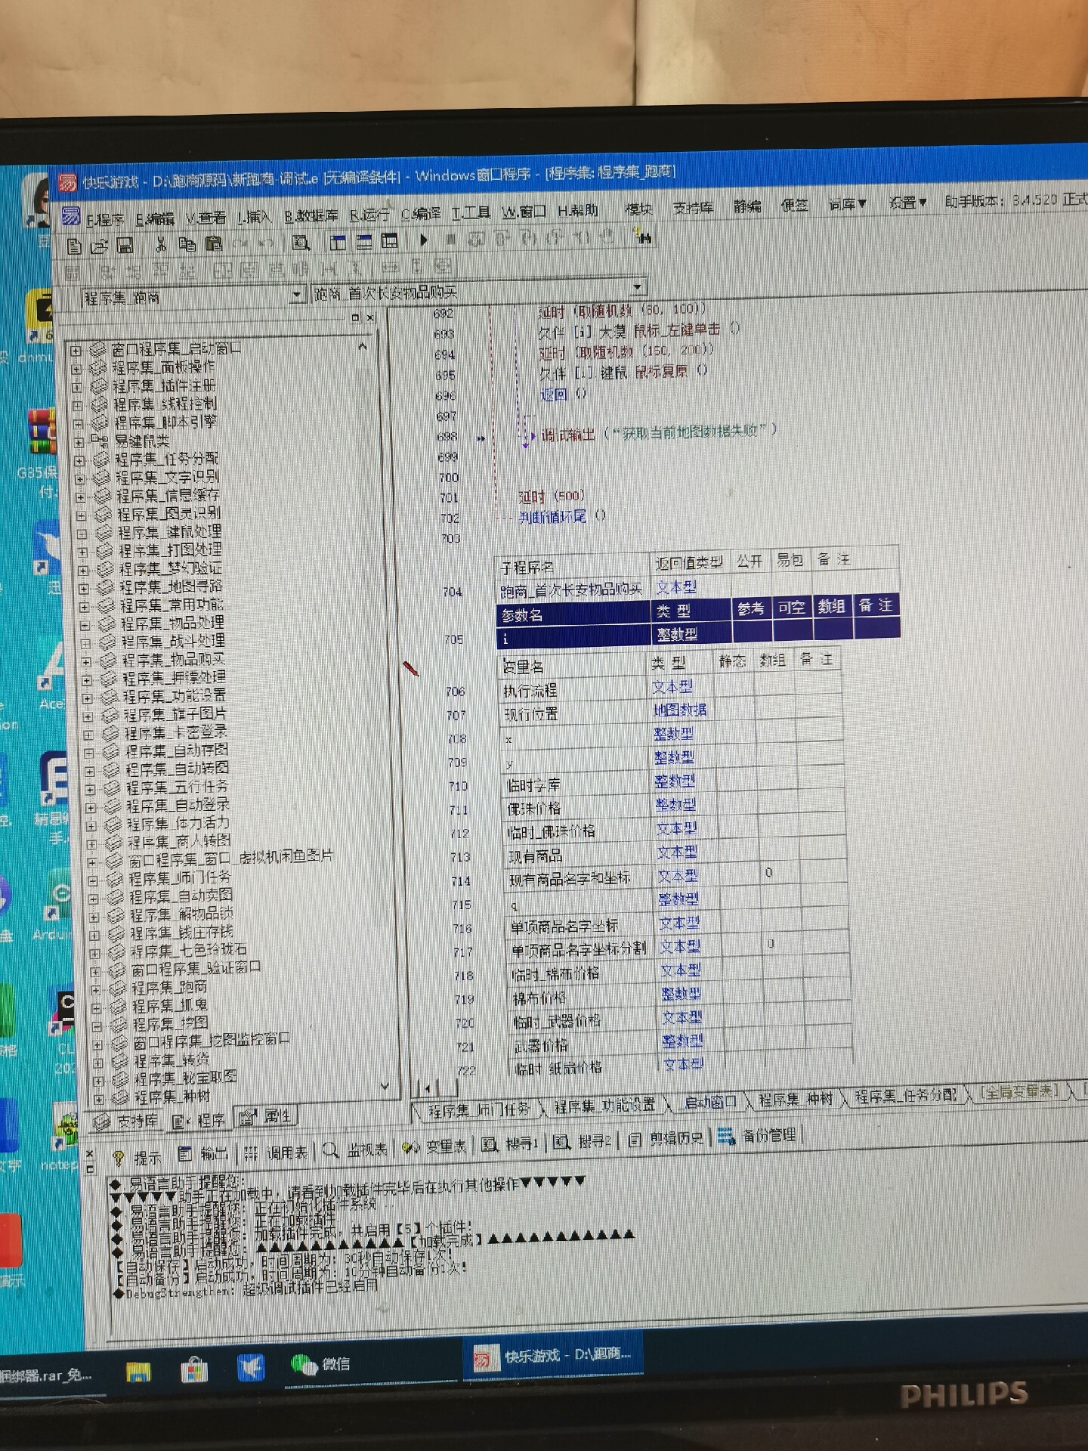
Task: Expand the 窗口程序集_启动窗口 tree node
Action: (x=76, y=351)
